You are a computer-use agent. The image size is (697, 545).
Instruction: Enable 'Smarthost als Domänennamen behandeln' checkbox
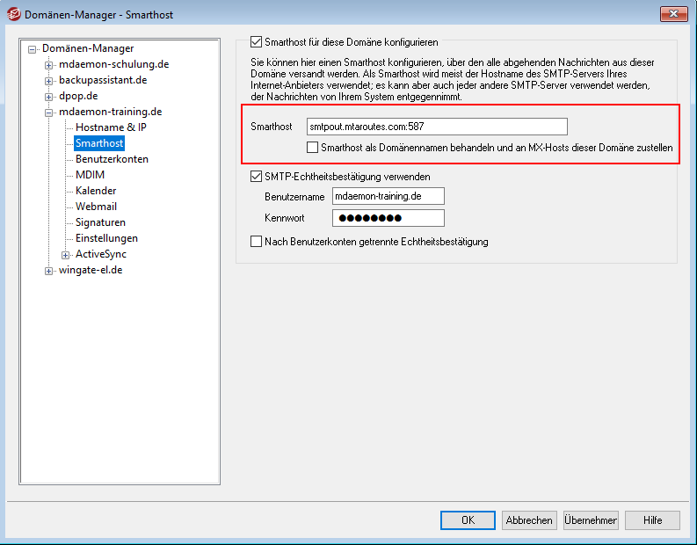pyautogui.click(x=313, y=148)
